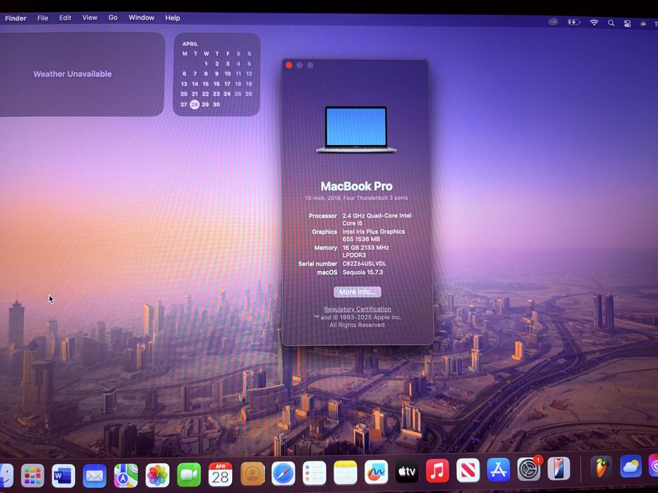Open Contacts from the Dock
Viewport: 658px width, 493px height.
click(252, 474)
